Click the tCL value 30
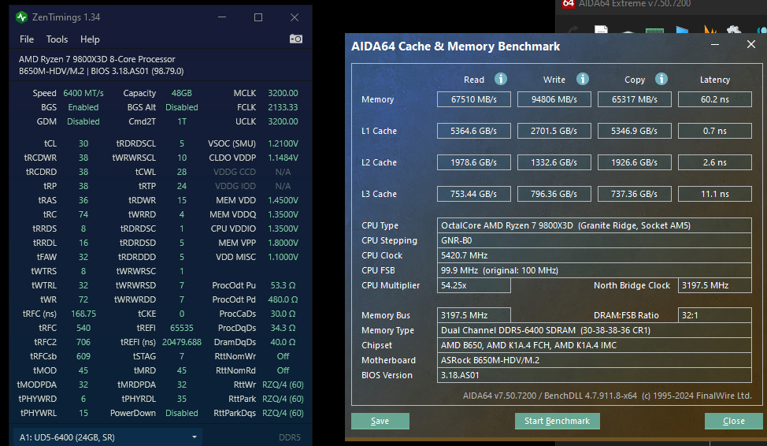 83,143
